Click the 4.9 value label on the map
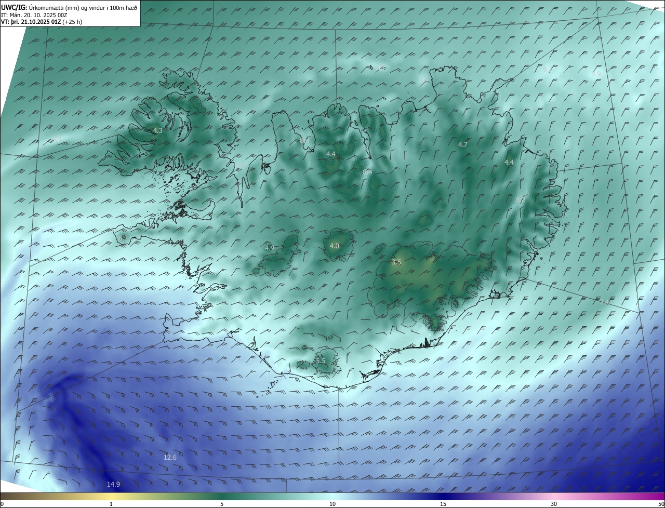The width and height of the screenshot is (665, 508). pos(269,248)
